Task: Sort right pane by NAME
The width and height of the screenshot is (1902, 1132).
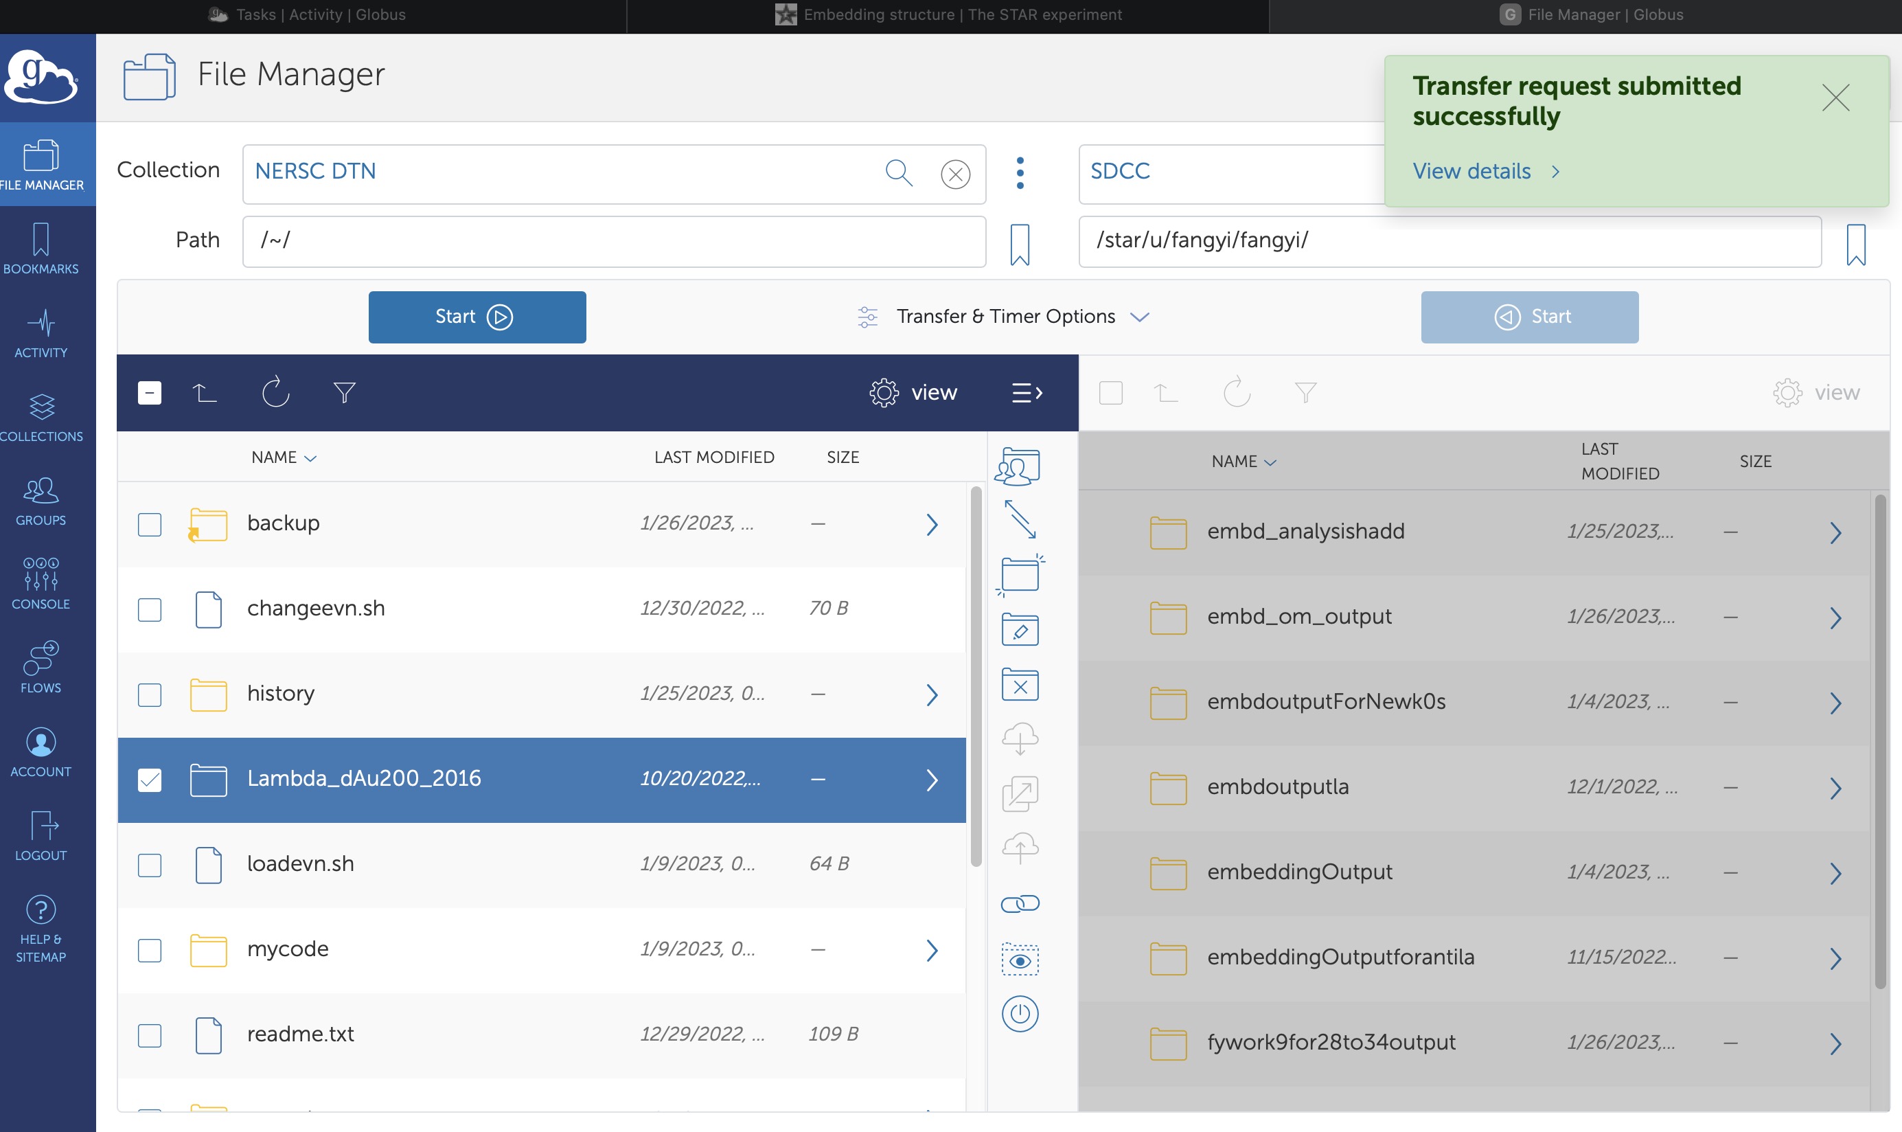Action: click(1244, 462)
